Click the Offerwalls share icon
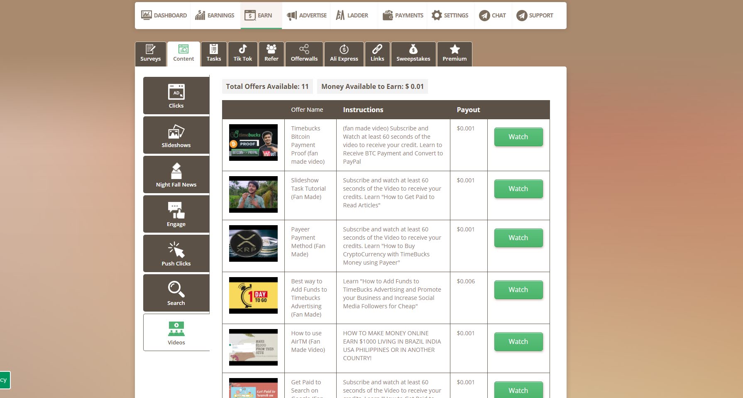The image size is (743, 398). coord(304,49)
